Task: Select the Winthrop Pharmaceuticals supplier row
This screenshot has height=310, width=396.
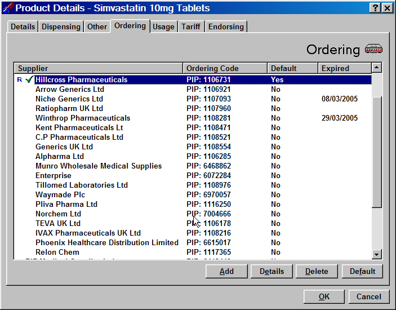Action: [83, 118]
